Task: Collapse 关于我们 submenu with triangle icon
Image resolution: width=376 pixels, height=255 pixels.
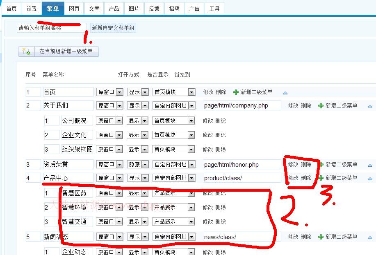Action: click(370, 106)
